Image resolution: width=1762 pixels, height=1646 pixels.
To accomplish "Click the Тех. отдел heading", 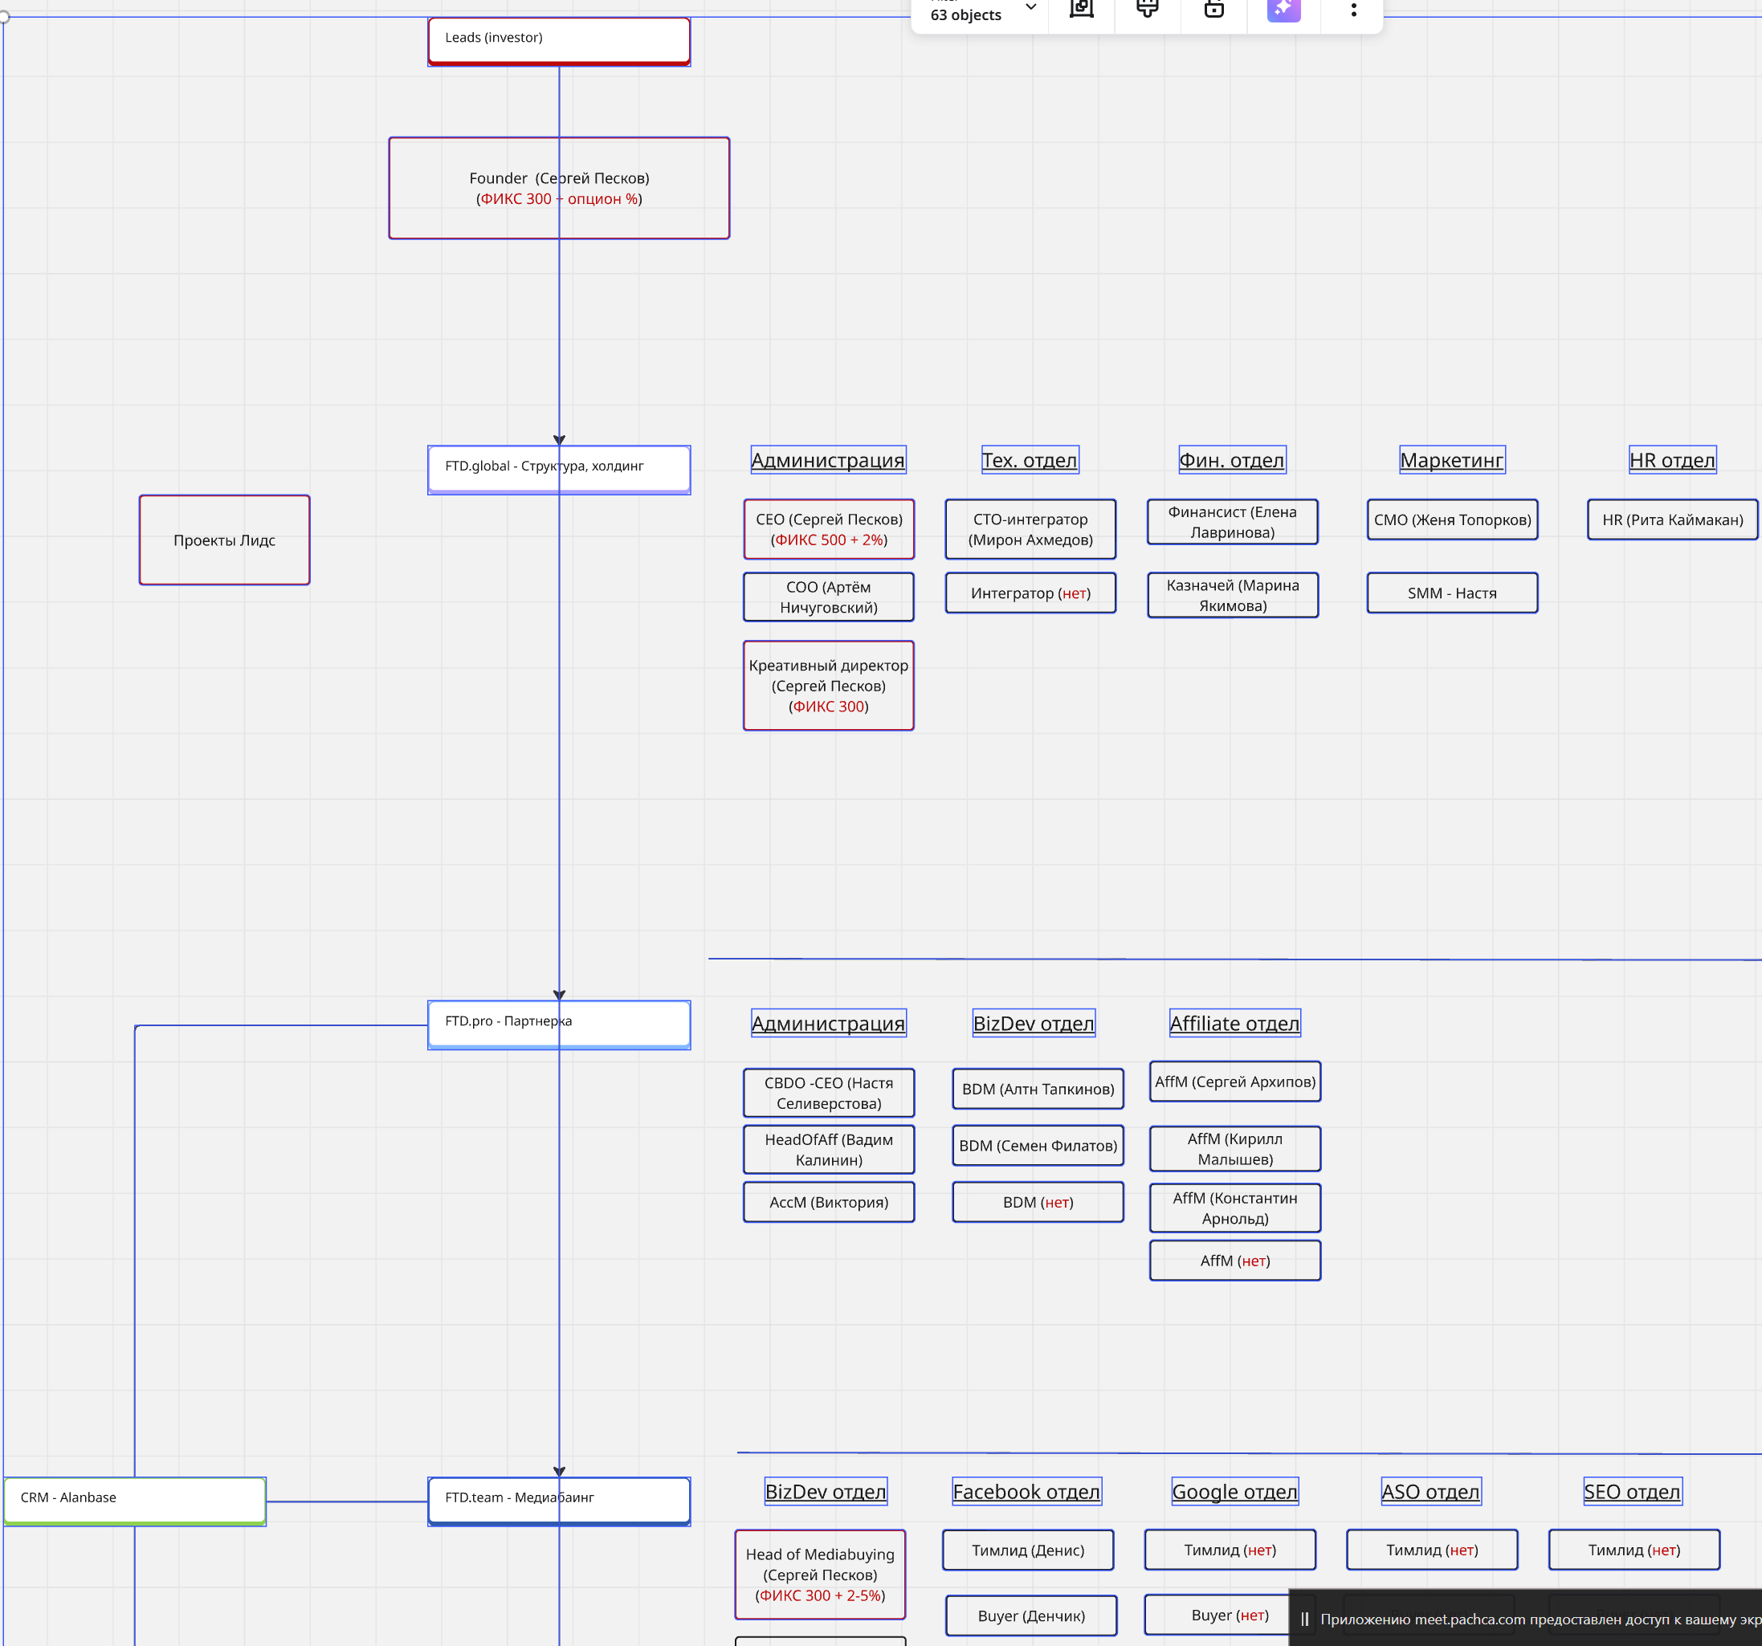I will click(x=1029, y=460).
